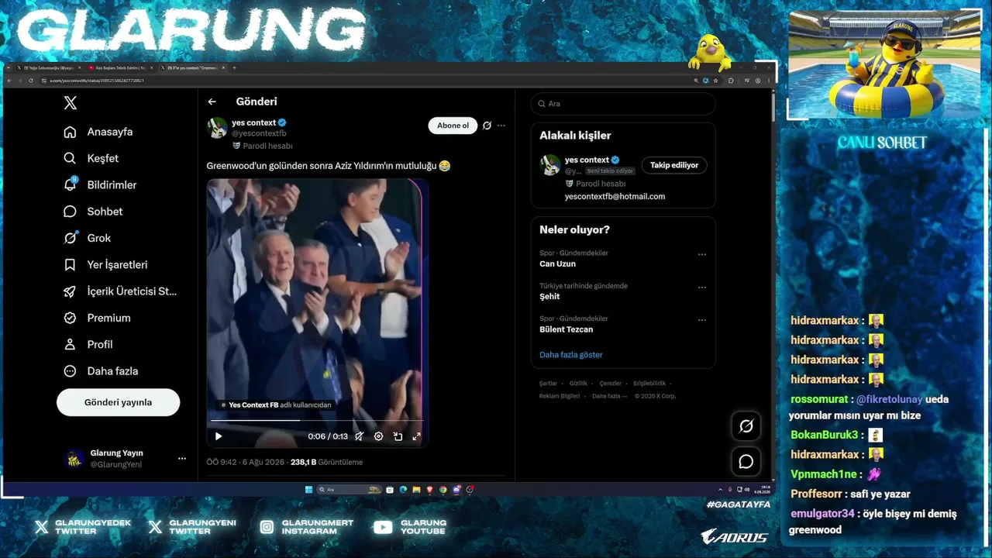Open Profil page
Screen dimensions: 992x558
88,344
